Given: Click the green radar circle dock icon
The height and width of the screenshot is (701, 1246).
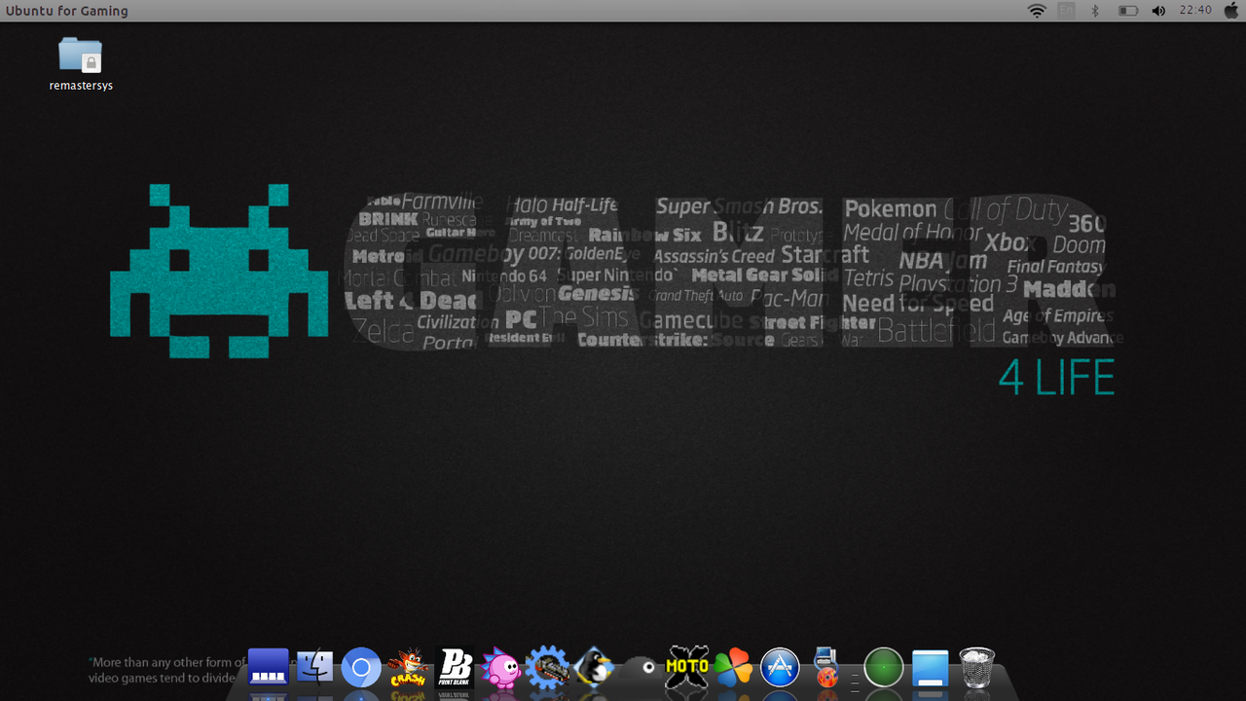Looking at the screenshot, I should click(884, 668).
